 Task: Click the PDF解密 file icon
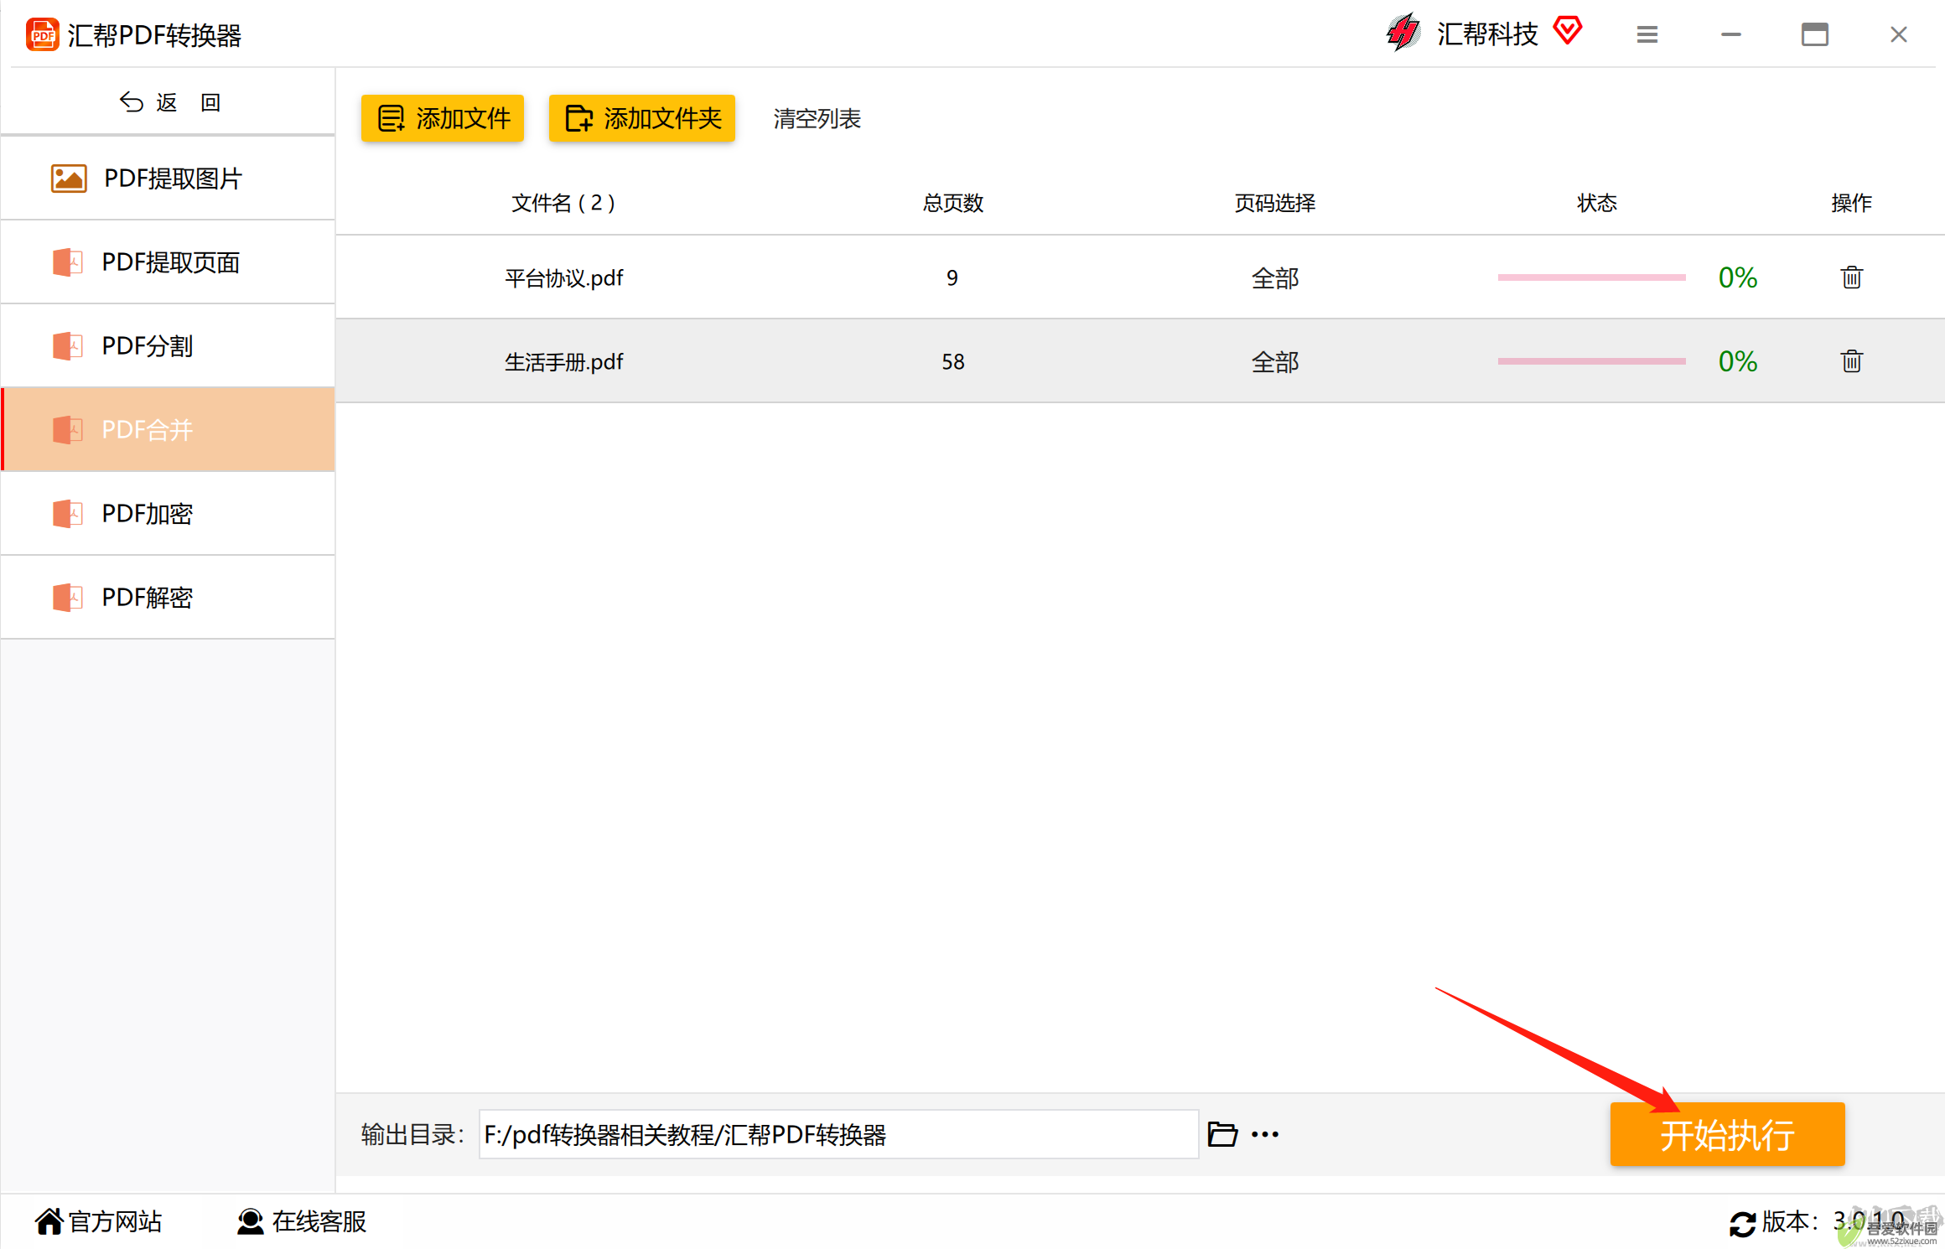(67, 598)
